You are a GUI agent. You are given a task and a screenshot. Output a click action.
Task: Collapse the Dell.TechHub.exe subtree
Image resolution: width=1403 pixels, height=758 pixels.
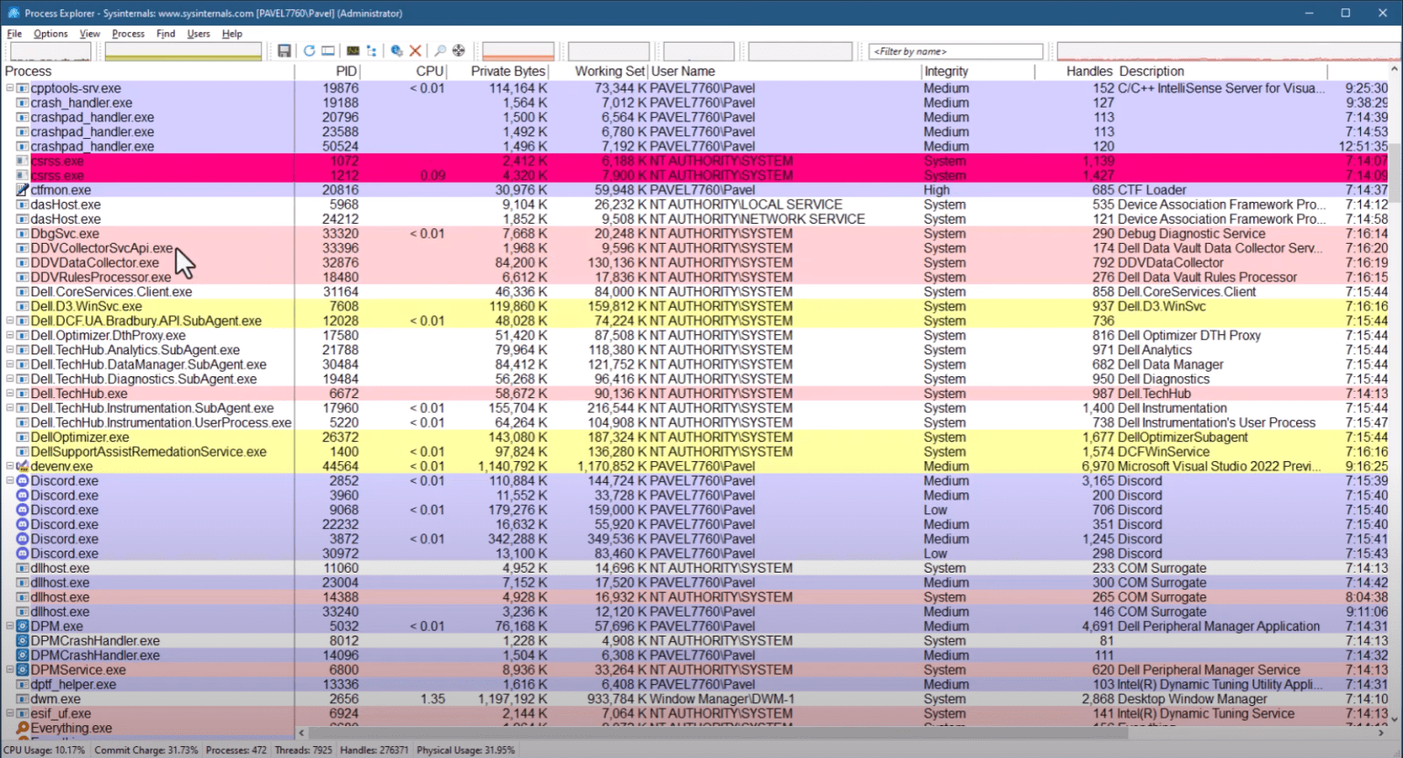(7, 393)
